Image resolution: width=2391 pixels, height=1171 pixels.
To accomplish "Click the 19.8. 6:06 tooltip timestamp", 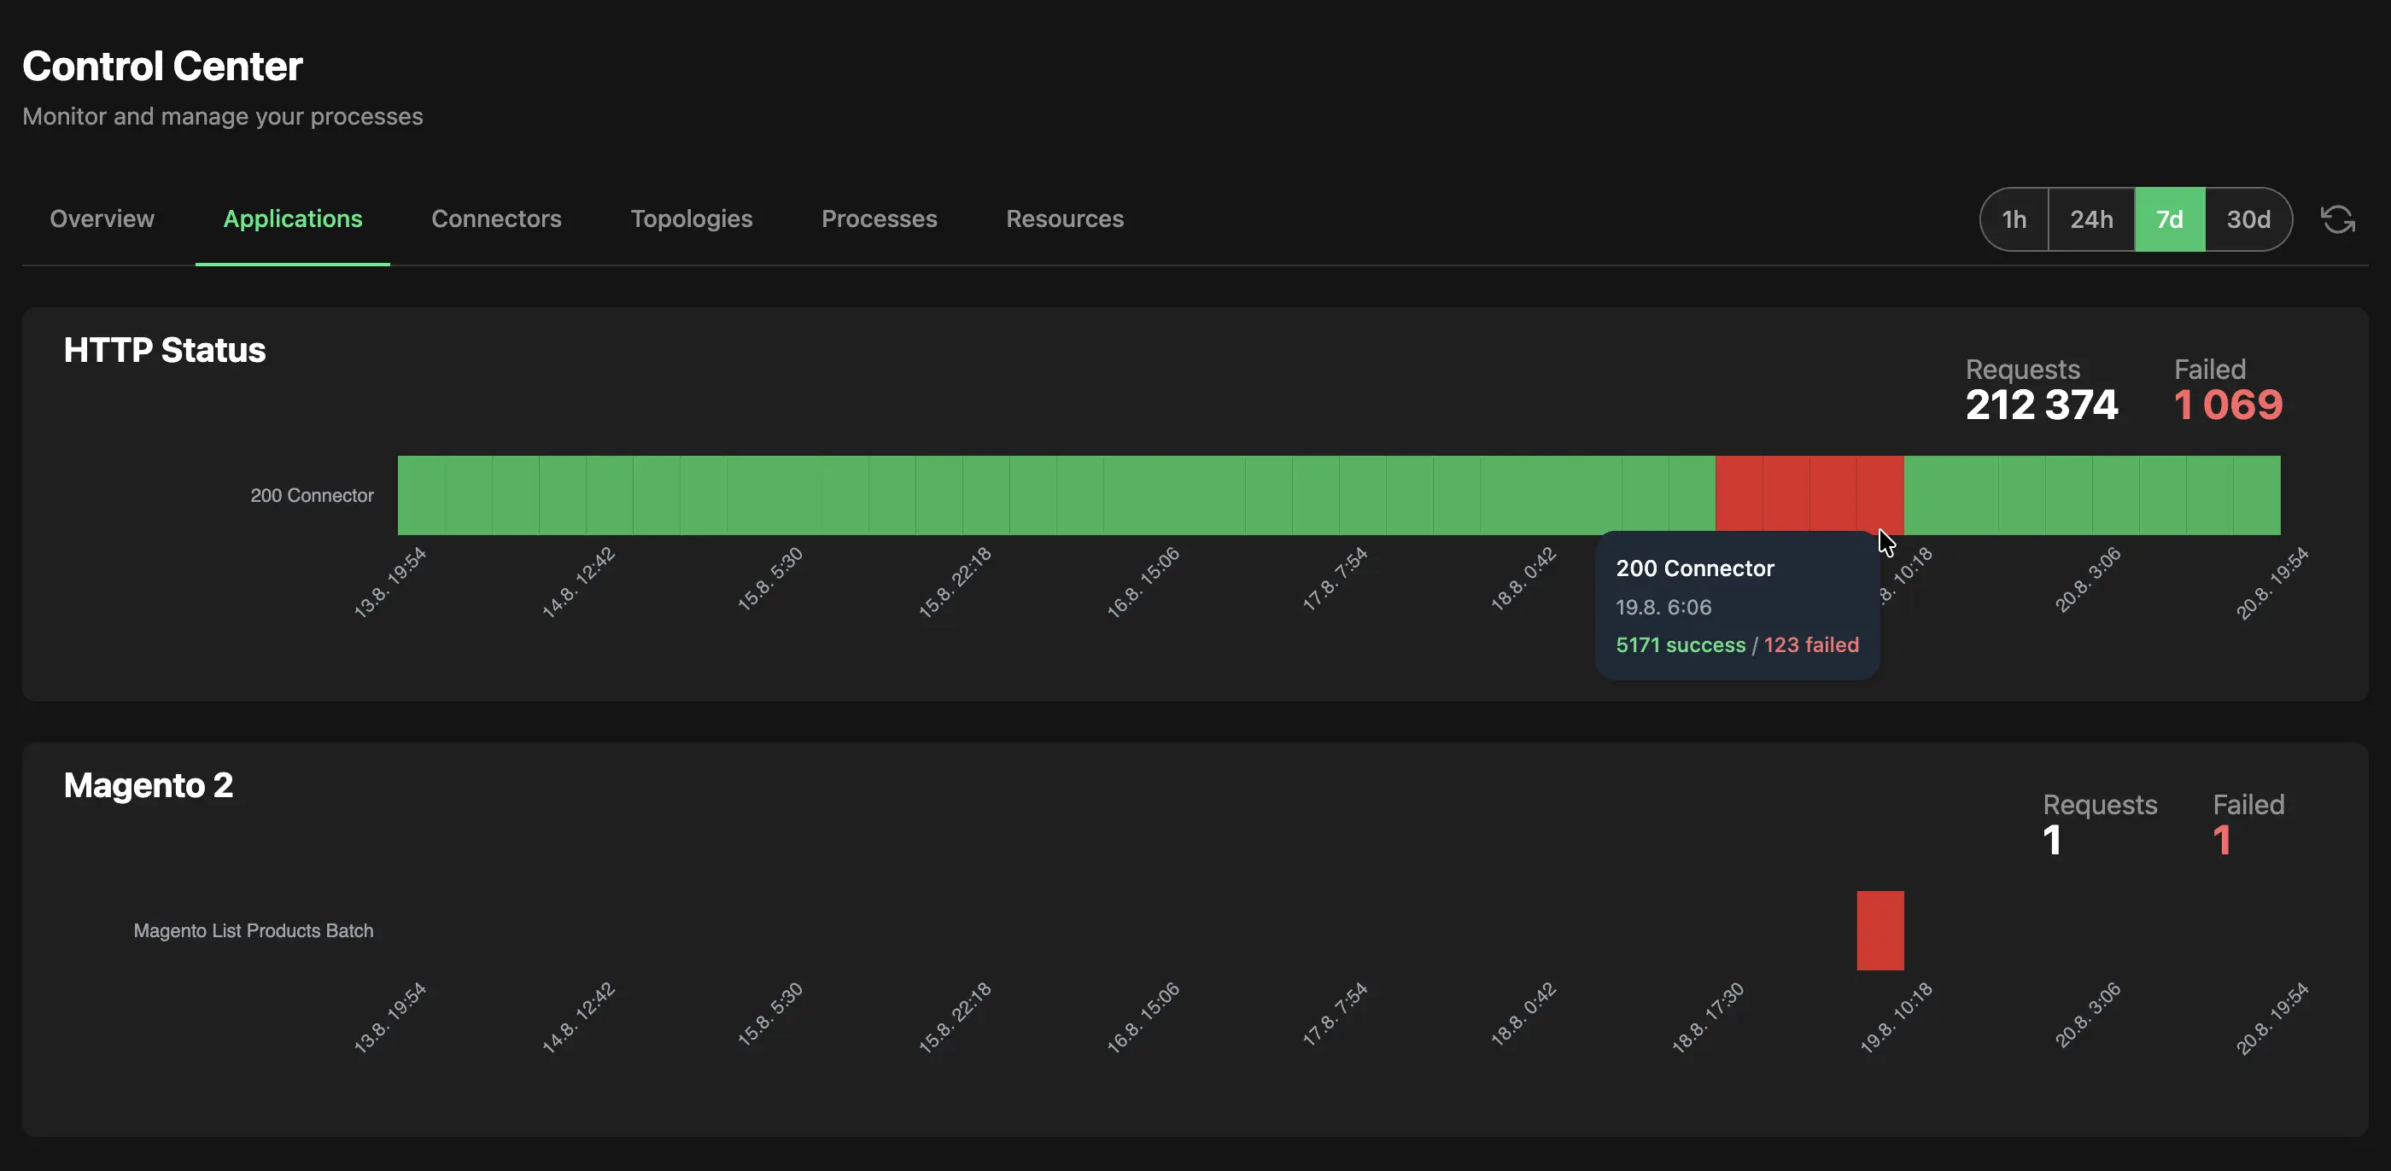I will coord(1663,607).
